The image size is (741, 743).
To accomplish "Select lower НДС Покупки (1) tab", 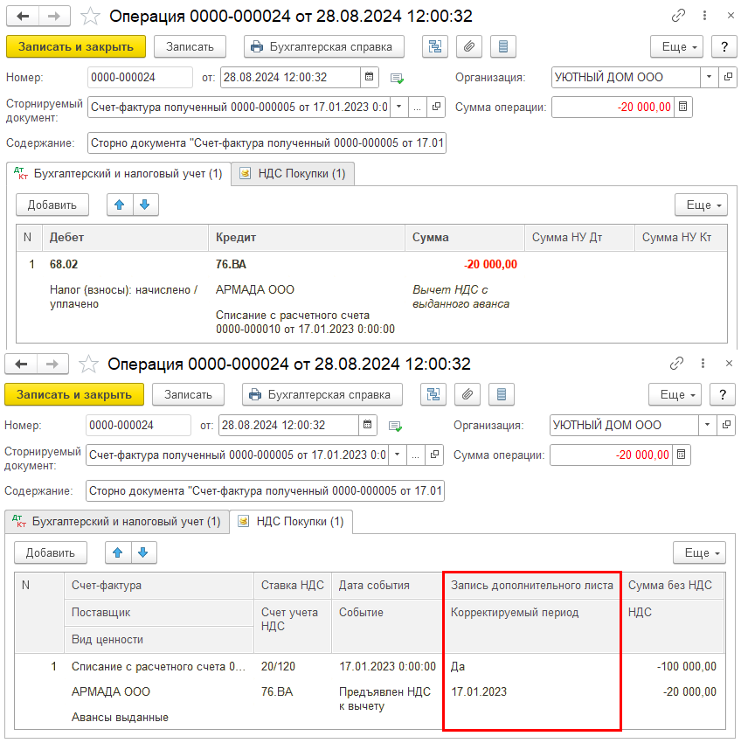I will point(291,521).
